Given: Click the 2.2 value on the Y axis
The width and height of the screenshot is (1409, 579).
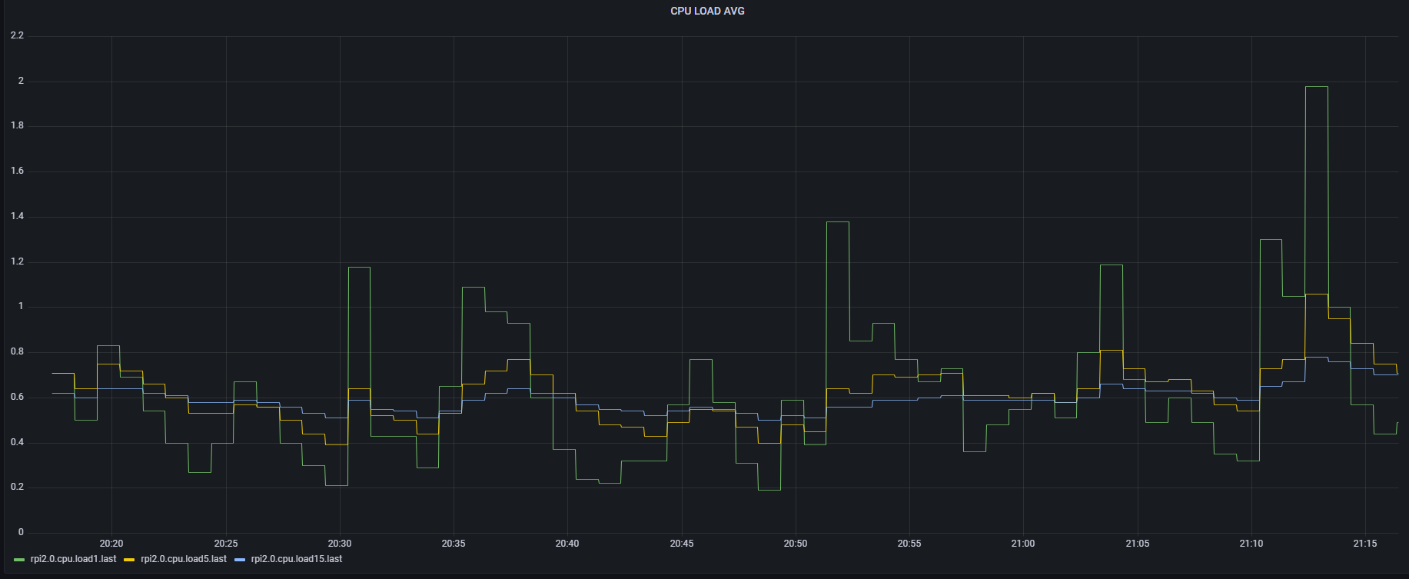Looking at the screenshot, I should coord(17,35).
